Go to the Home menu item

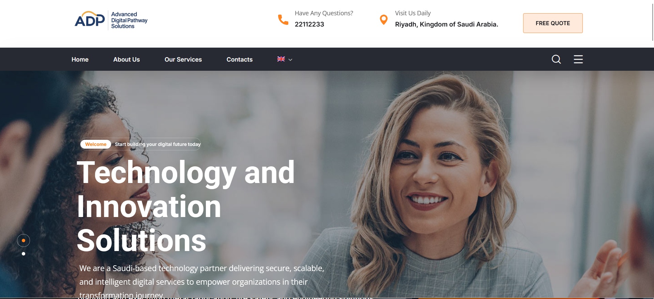click(80, 60)
